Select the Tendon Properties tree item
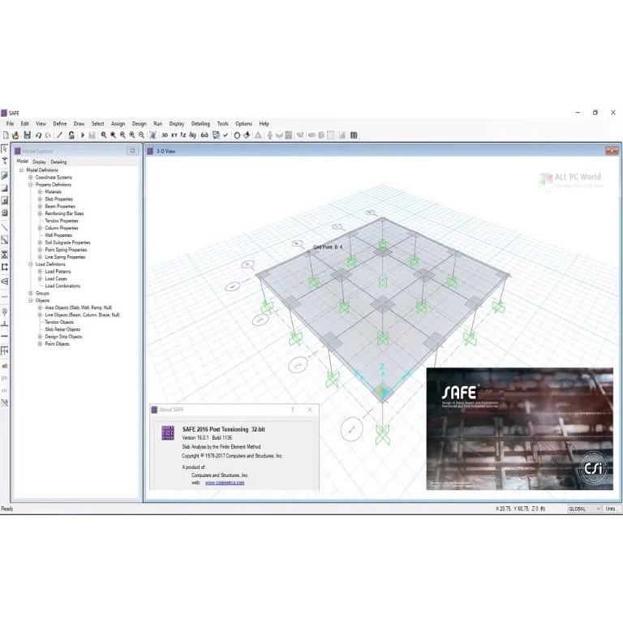This screenshot has height=623, width=623. coord(62,221)
